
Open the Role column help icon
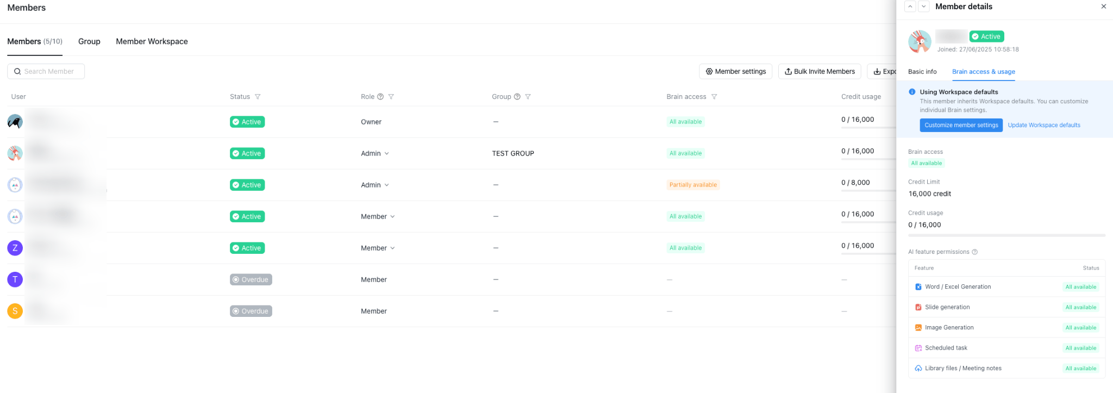(380, 97)
